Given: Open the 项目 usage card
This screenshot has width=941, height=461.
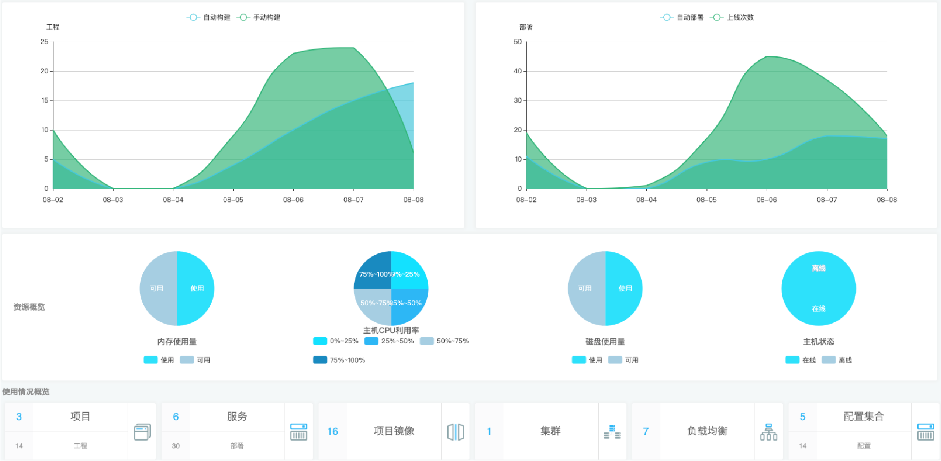Looking at the screenshot, I should click(80, 417).
